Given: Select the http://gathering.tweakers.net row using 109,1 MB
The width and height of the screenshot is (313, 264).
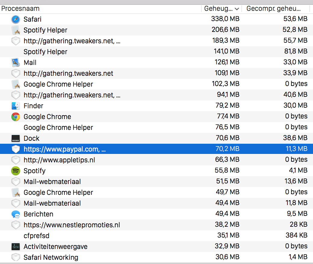Looking at the screenshot, I should click(x=156, y=73).
